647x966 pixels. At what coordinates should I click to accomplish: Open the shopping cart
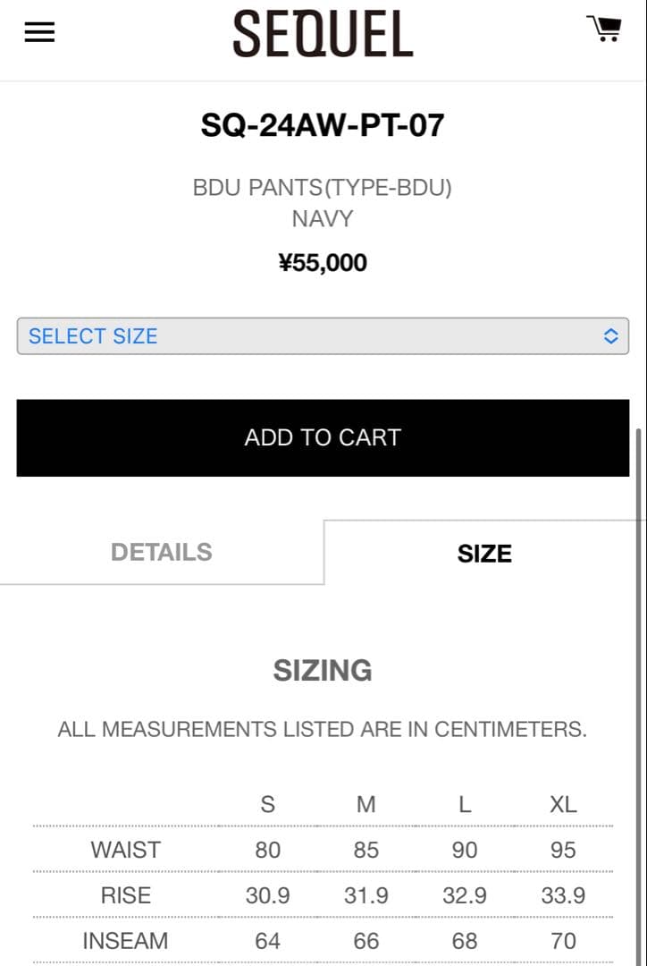pos(604,29)
